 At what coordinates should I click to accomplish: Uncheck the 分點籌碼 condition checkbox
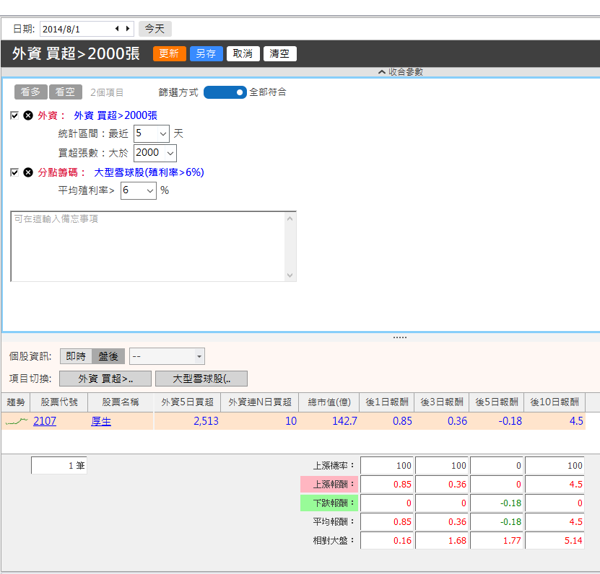click(14, 172)
